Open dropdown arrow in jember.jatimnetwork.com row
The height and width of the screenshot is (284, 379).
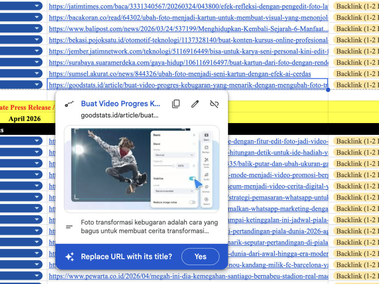[x=37, y=51]
